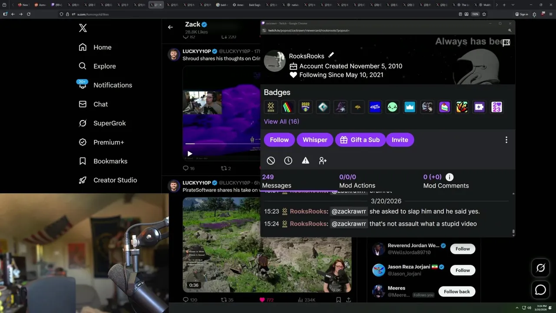Click the rainbow stripes badge
This screenshot has height=313, width=556.
tap(288, 107)
